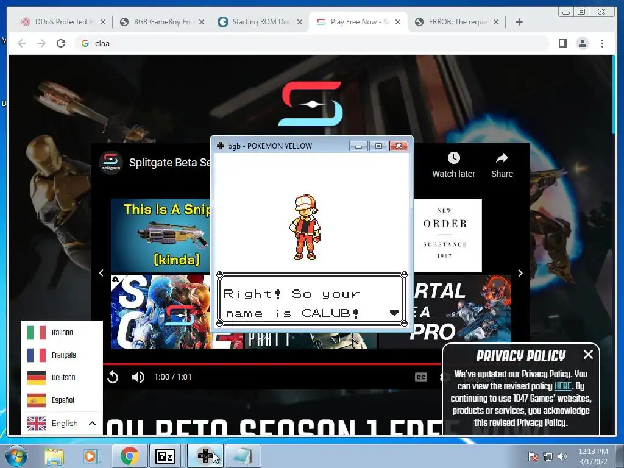Viewport: 624px width, 468px height.
Task: Show previous suggested videos arrow
Action: (101, 273)
